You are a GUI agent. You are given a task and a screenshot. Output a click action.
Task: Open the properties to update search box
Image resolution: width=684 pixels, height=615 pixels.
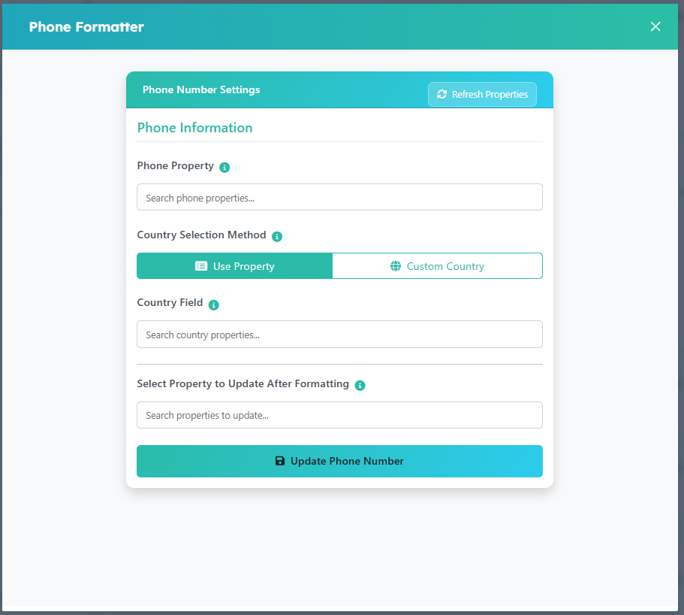pyautogui.click(x=339, y=415)
